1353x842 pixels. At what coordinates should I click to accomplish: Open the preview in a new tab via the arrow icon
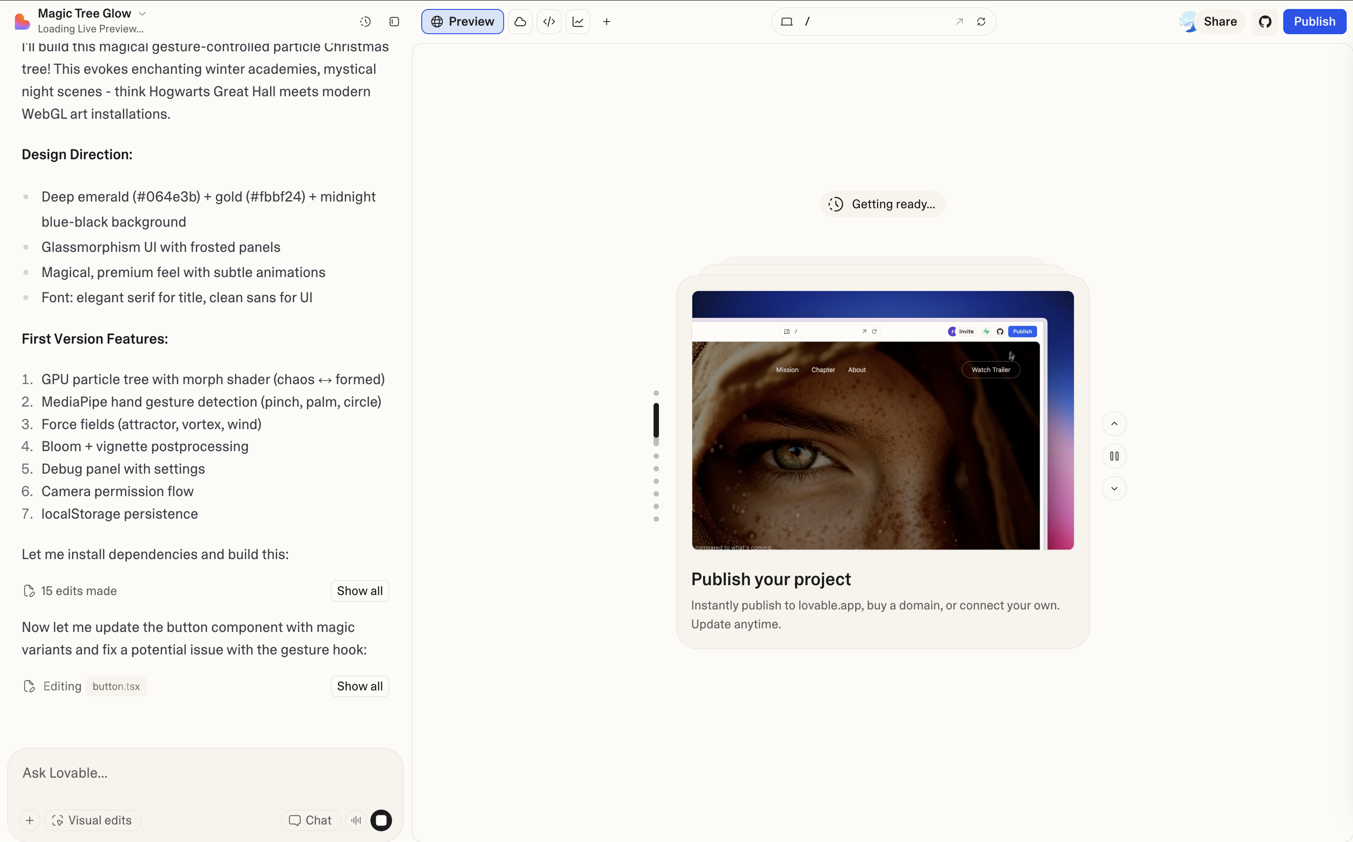click(959, 22)
